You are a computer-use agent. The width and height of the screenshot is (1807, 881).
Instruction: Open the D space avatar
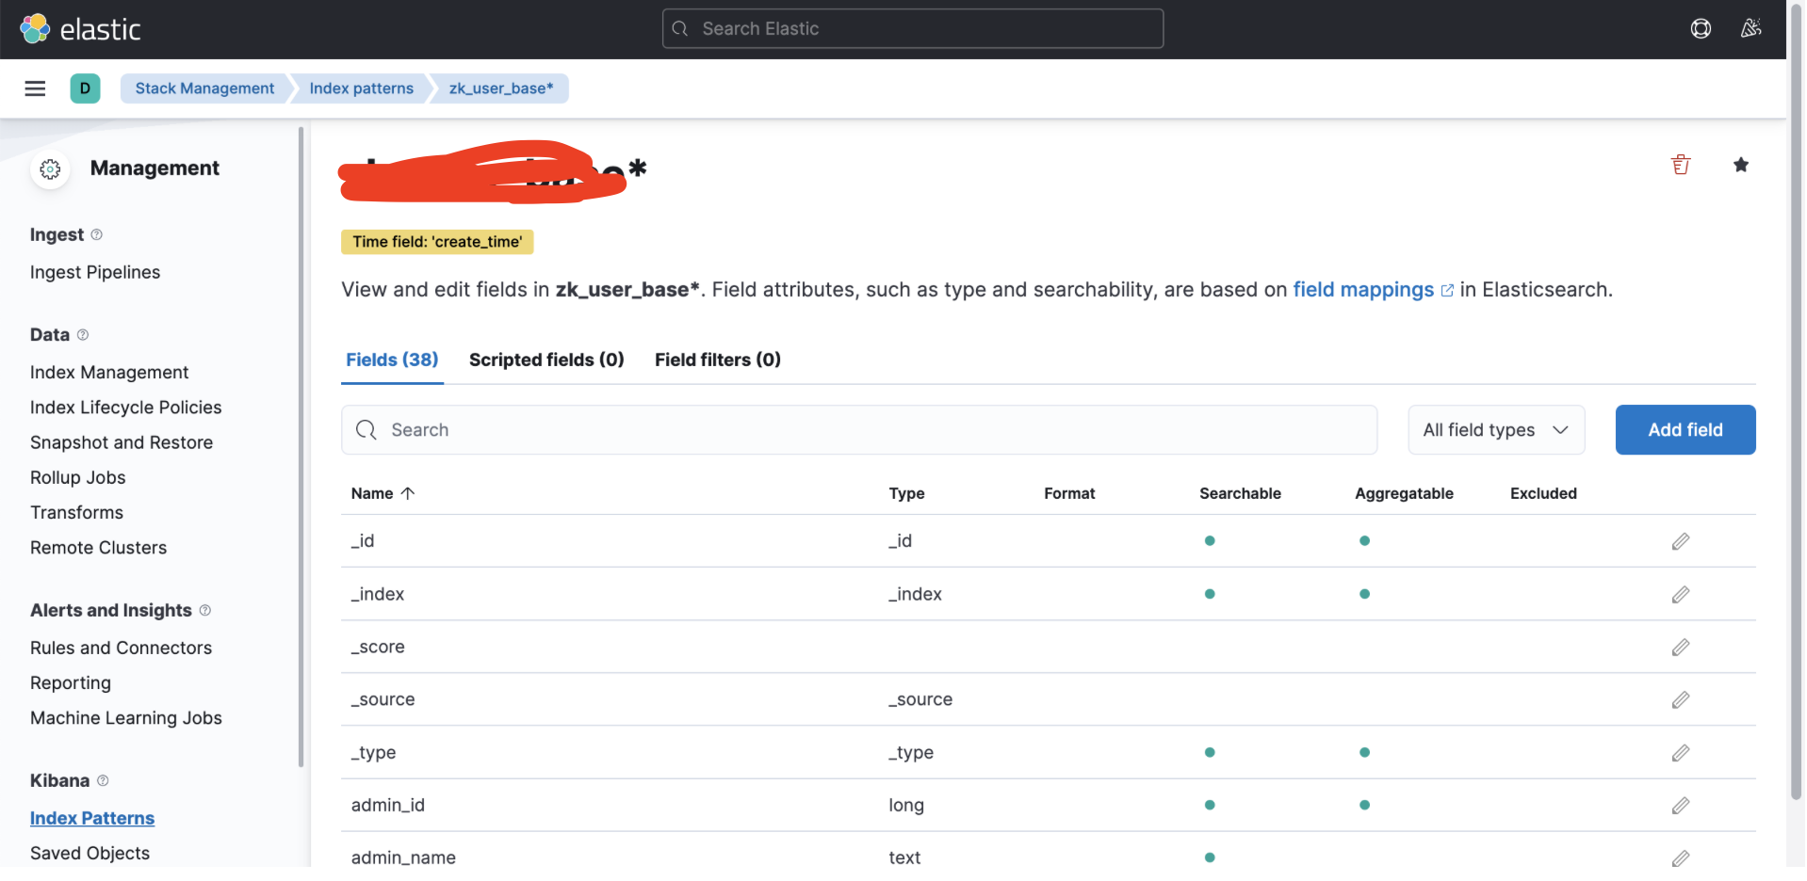(85, 88)
